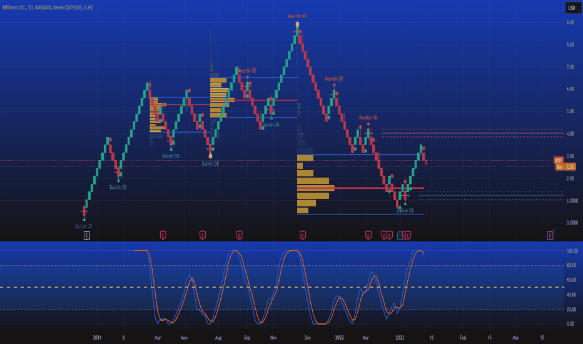Click the red earnings marker above first Mar label
This screenshot has width=583, height=344.
click(x=163, y=235)
